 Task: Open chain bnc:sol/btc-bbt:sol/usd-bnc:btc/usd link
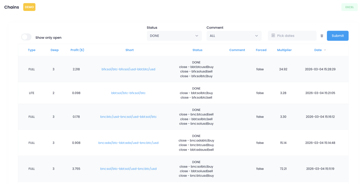click(128, 169)
